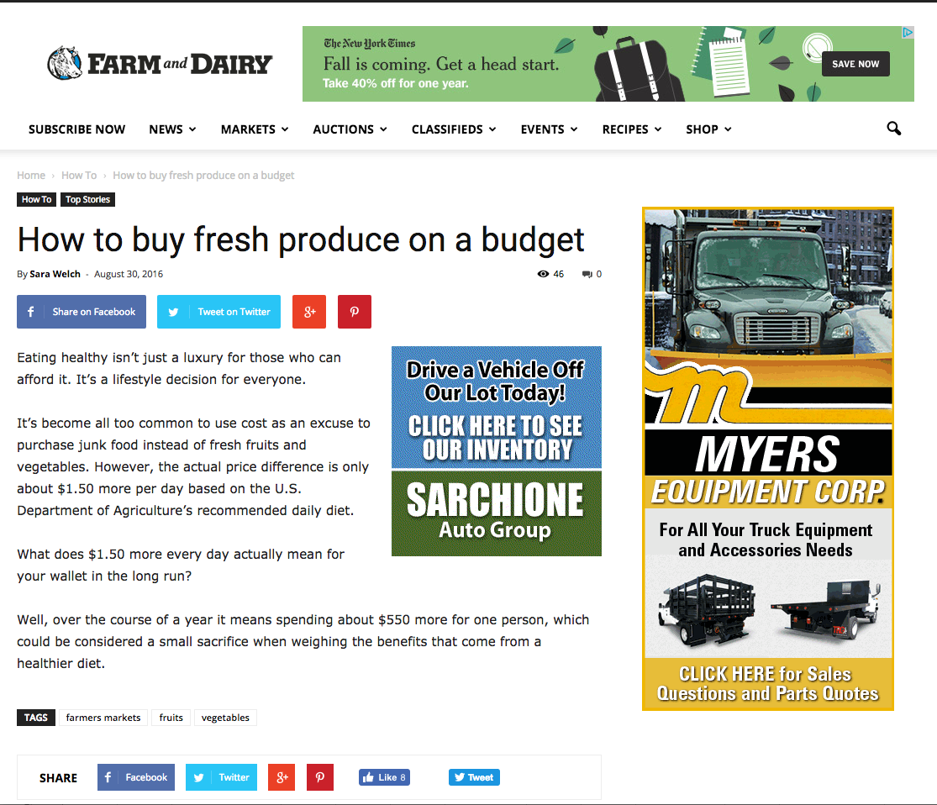
Task: Click the Myers Equipment Corp ad image
Action: pos(768,459)
